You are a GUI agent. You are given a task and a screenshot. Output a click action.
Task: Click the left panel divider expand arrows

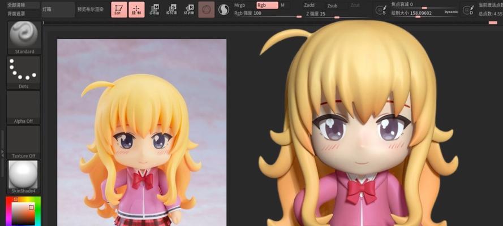tap(3, 153)
